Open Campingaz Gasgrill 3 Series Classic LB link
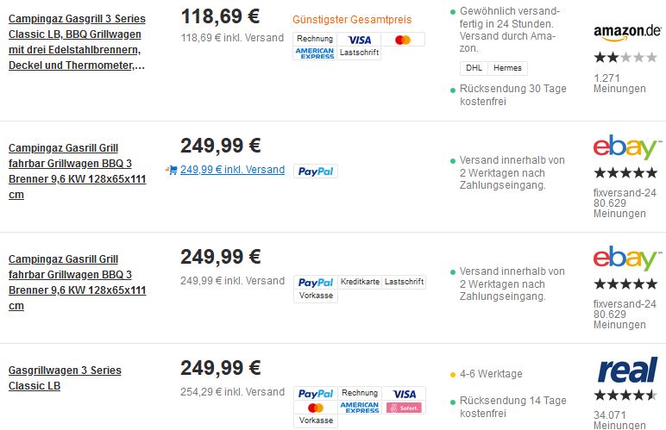This screenshot has width=666, height=430. [x=77, y=42]
